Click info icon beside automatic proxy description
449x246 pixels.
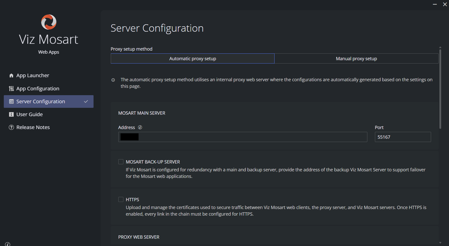(x=113, y=80)
